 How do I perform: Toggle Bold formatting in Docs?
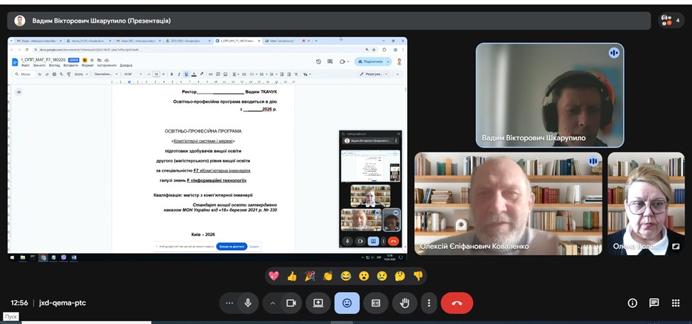click(172, 74)
